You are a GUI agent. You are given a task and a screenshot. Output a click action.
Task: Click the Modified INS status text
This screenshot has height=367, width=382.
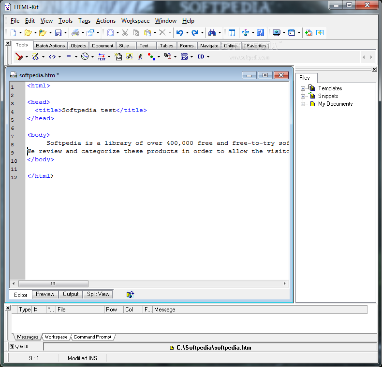click(x=82, y=358)
